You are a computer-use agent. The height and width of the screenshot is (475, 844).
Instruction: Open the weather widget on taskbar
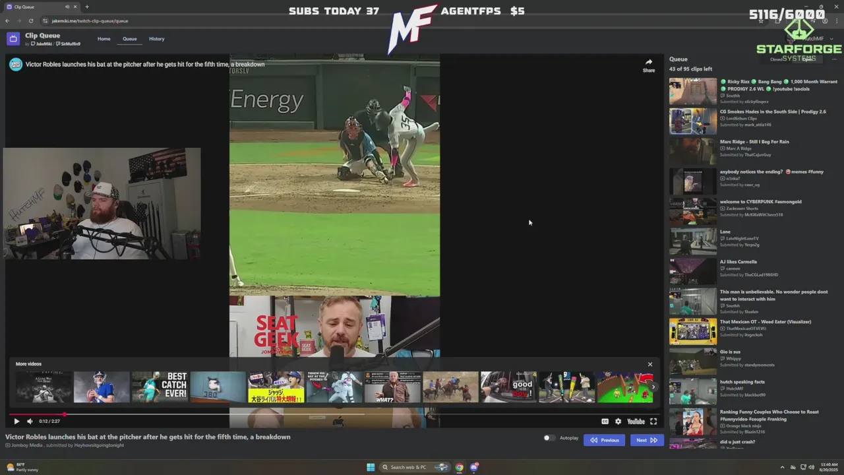[22, 467]
